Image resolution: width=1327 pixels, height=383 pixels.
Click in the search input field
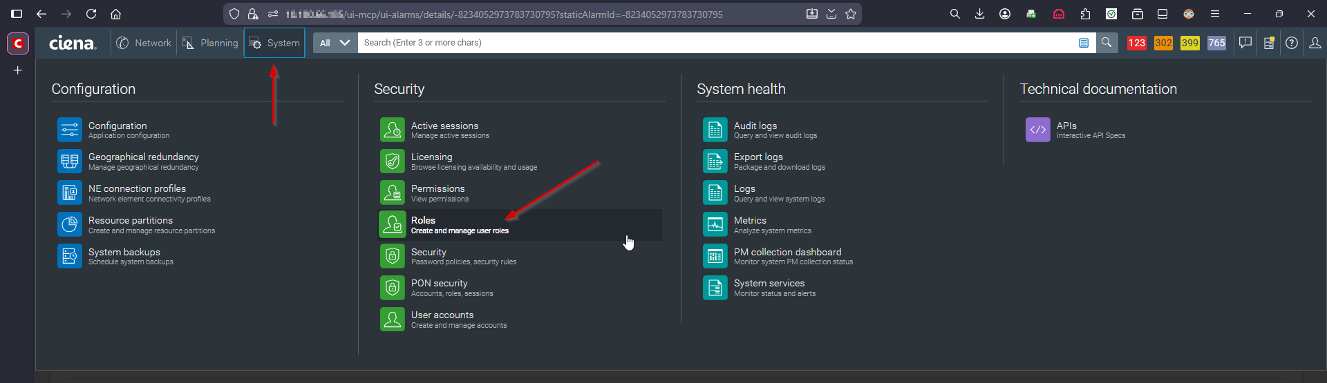[715, 43]
